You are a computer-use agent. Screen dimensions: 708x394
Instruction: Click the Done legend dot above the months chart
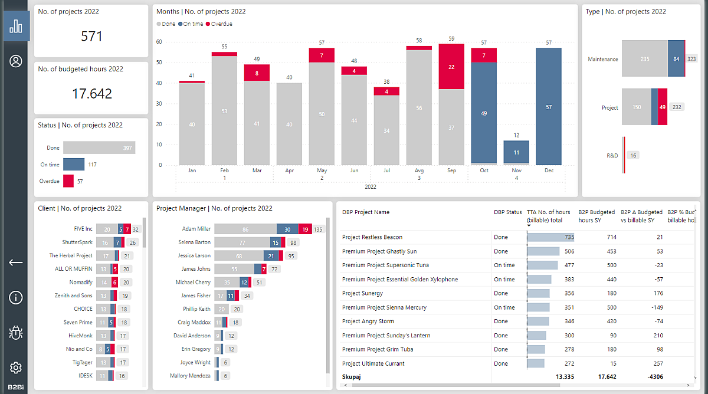[158, 24]
